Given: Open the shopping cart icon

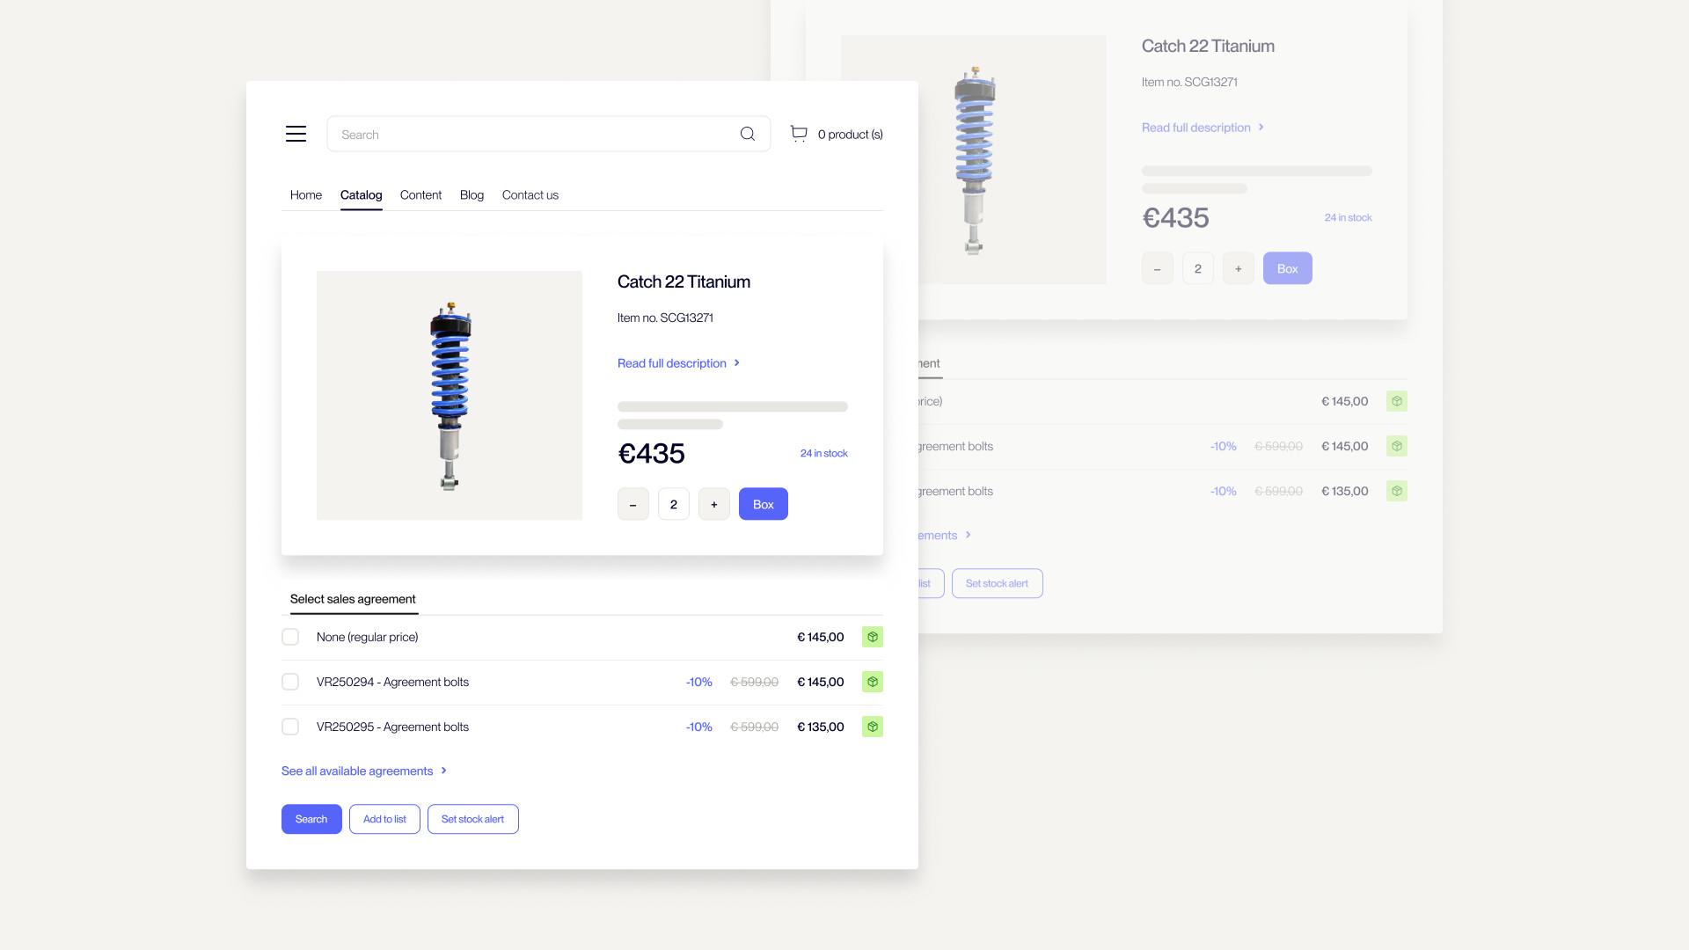Looking at the screenshot, I should [x=799, y=134].
